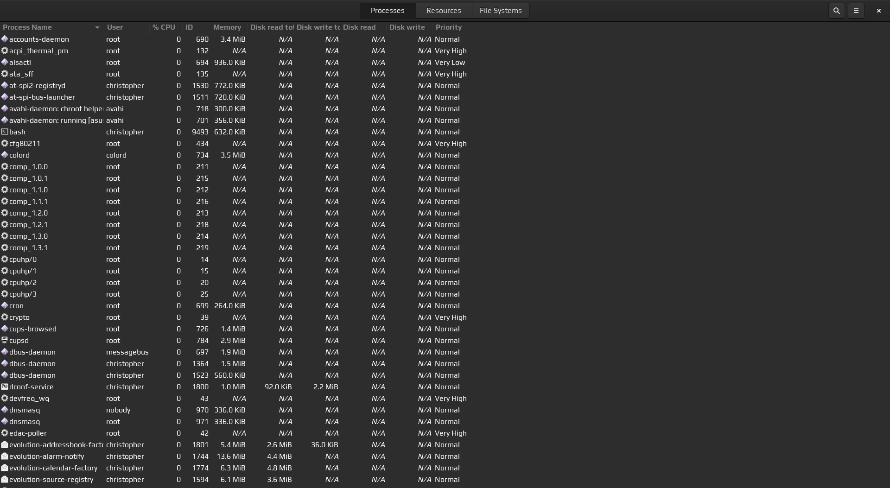
Task: Open the hamburger menu button
Action: click(856, 11)
